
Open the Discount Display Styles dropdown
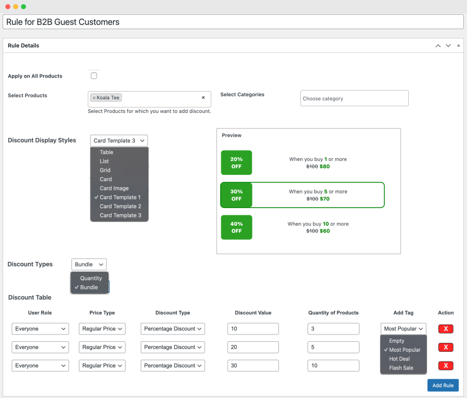click(x=119, y=140)
